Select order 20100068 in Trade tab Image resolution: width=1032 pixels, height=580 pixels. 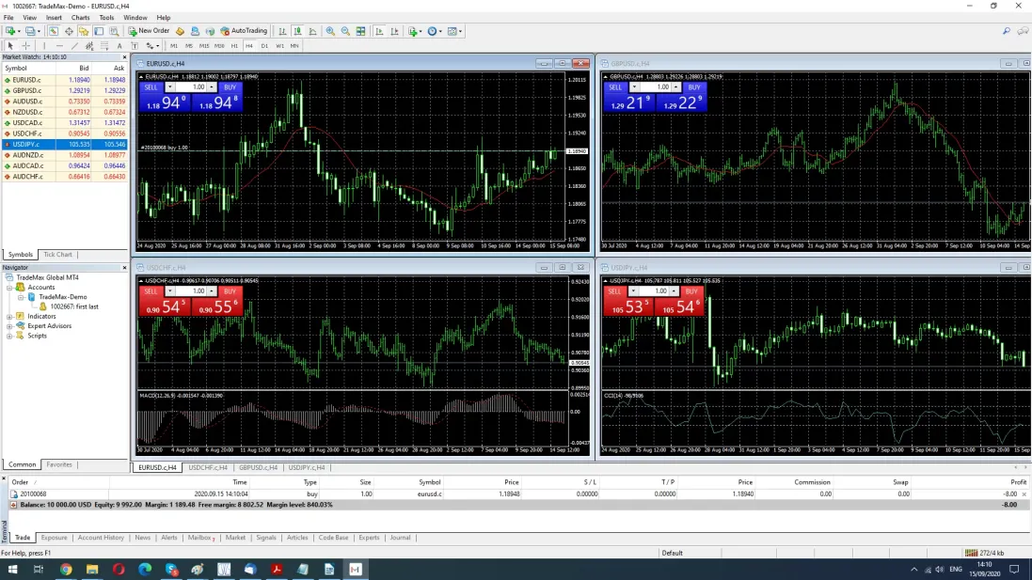point(516,494)
